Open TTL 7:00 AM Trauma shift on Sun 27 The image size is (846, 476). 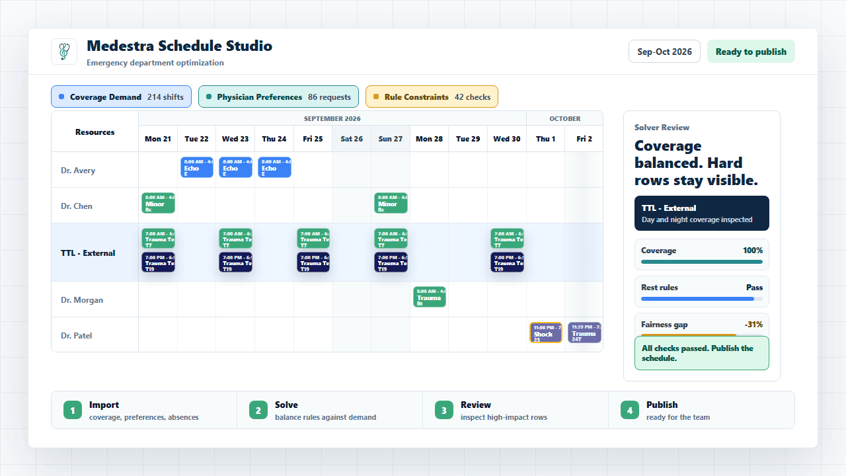[x=391, y=239]
